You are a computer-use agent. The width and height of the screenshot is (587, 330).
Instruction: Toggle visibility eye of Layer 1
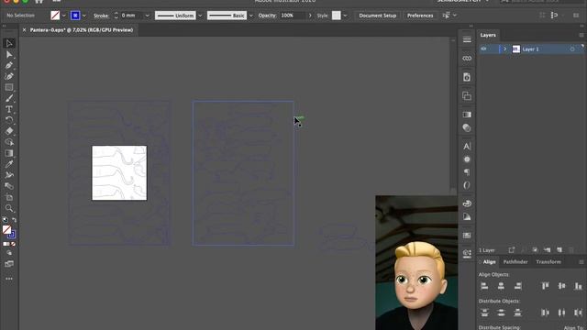click(x=483, y=49)
